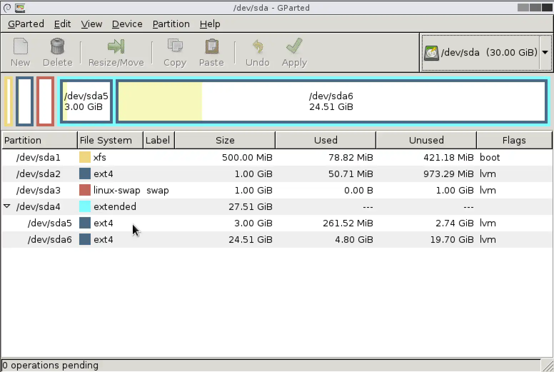Click the Undo last operation icon
This screenshot has width=554, height=372.
coord(257,46)
